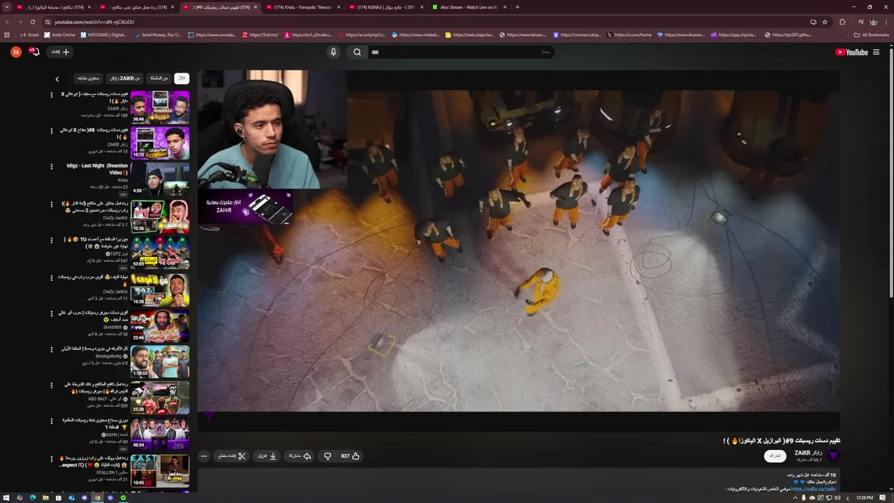
Task: Open the Create (+) button
Action: [x=61, y=52]
